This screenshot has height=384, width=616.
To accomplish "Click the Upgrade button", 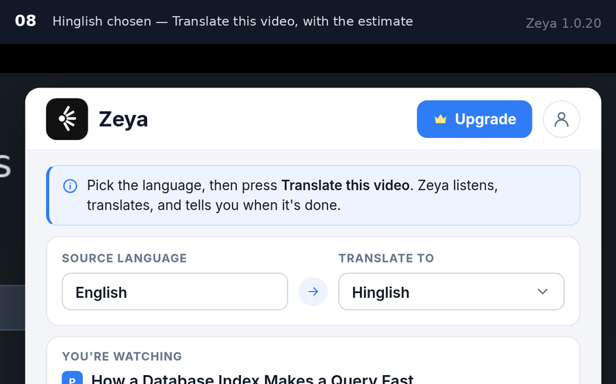I will pos(474,119).
